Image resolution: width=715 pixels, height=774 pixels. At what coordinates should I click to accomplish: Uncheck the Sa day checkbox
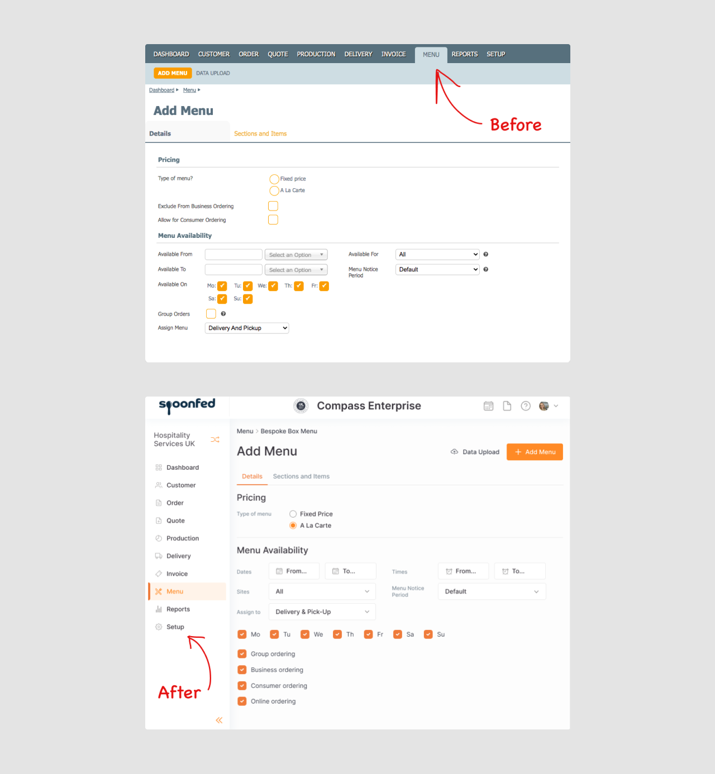coord(397,634)
